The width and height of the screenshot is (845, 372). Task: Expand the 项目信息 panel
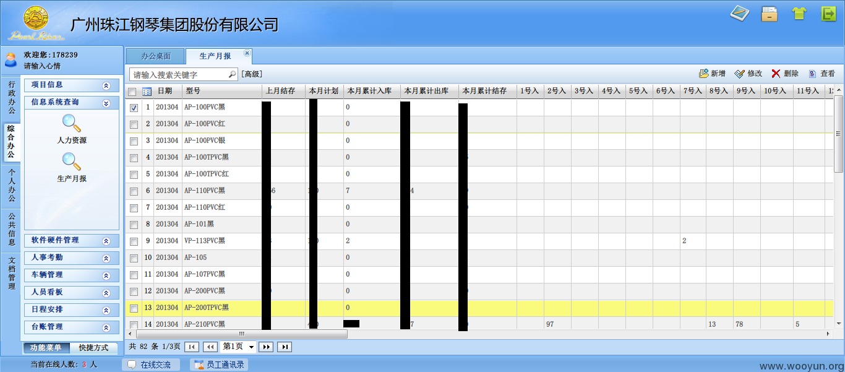pos(106,85)
